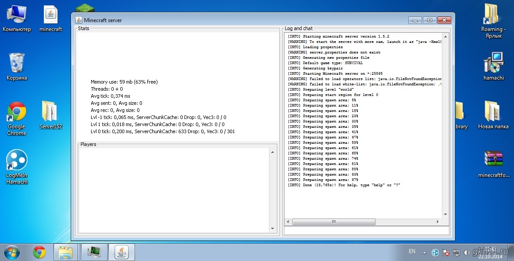
Task: Select the Новая папка folder icon
Action: click(493, 115)
